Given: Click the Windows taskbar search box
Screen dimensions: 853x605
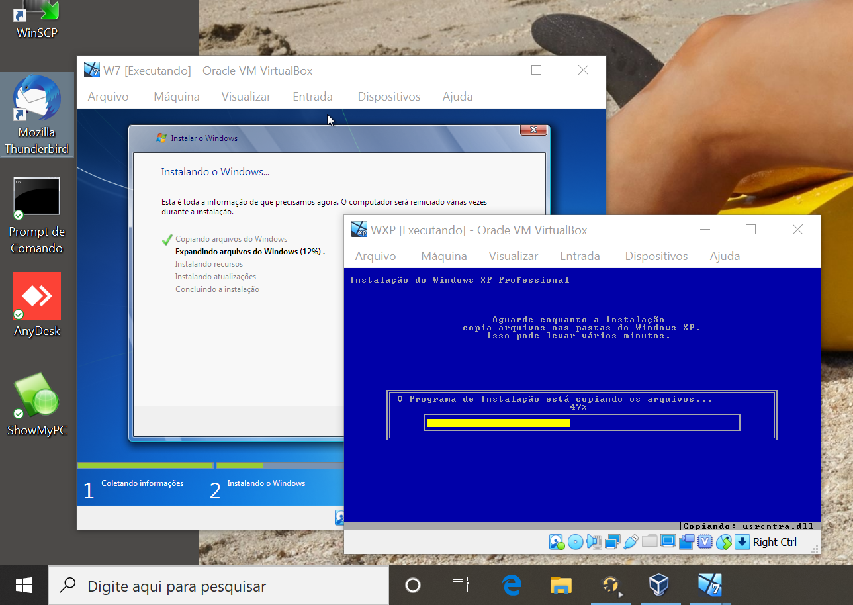Looking at the screenshot, I should [218, 586].
